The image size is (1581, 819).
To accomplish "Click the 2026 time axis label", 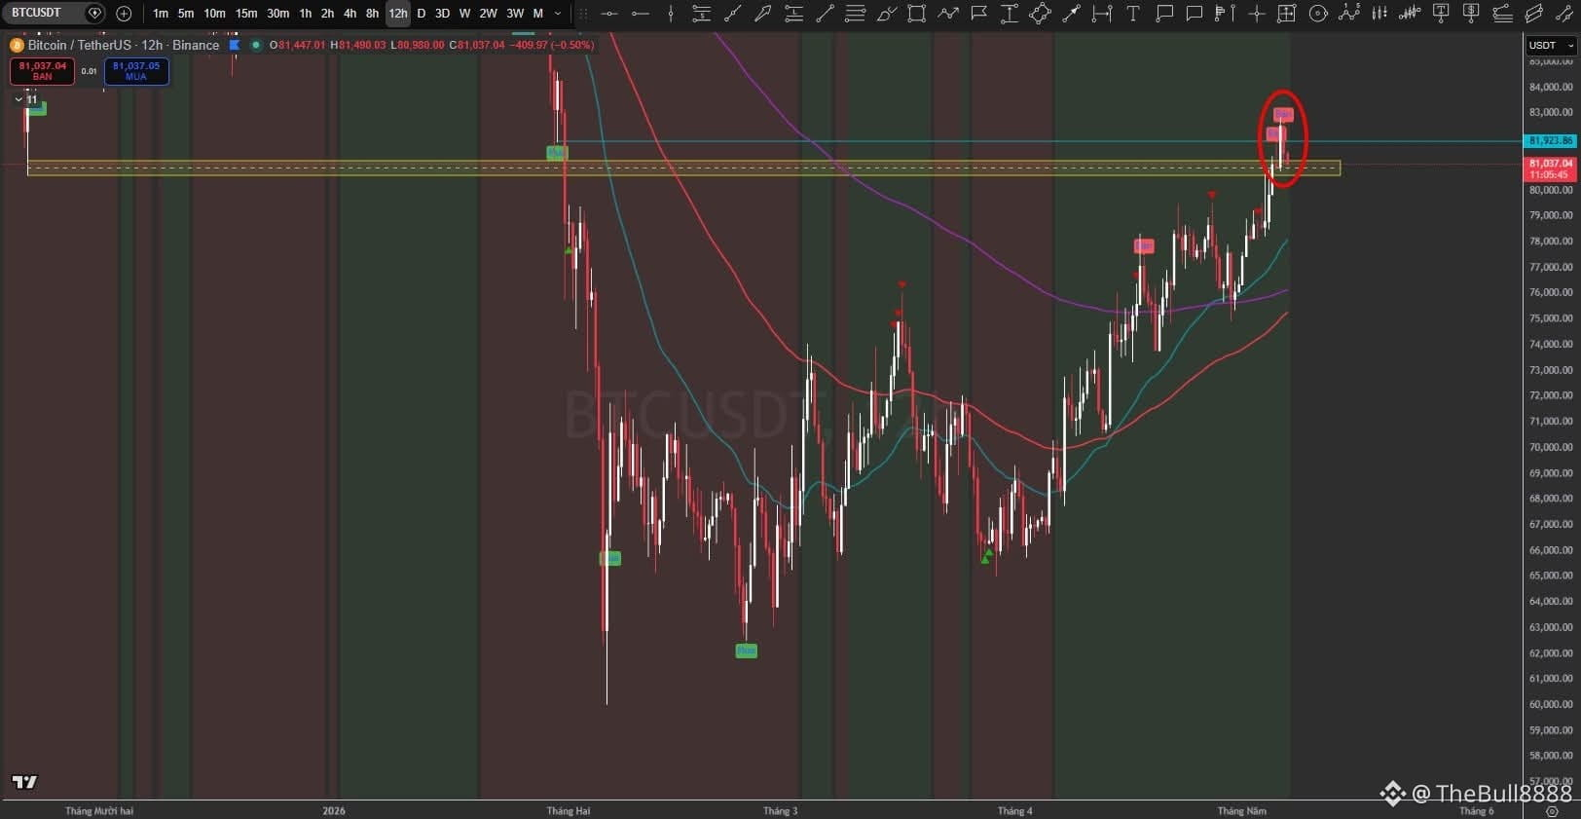I will click(334, 810).
